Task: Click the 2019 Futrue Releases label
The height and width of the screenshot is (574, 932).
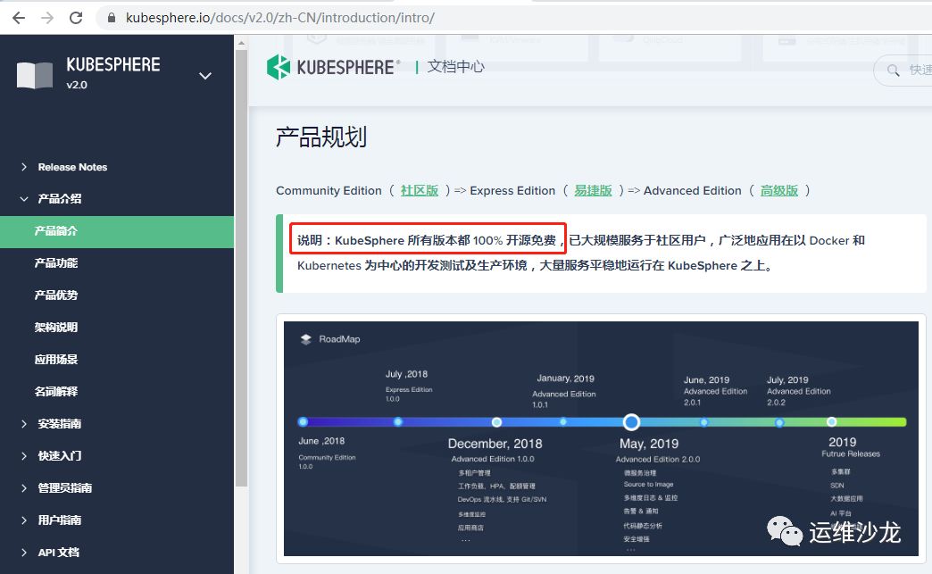Action: (851, 447)
